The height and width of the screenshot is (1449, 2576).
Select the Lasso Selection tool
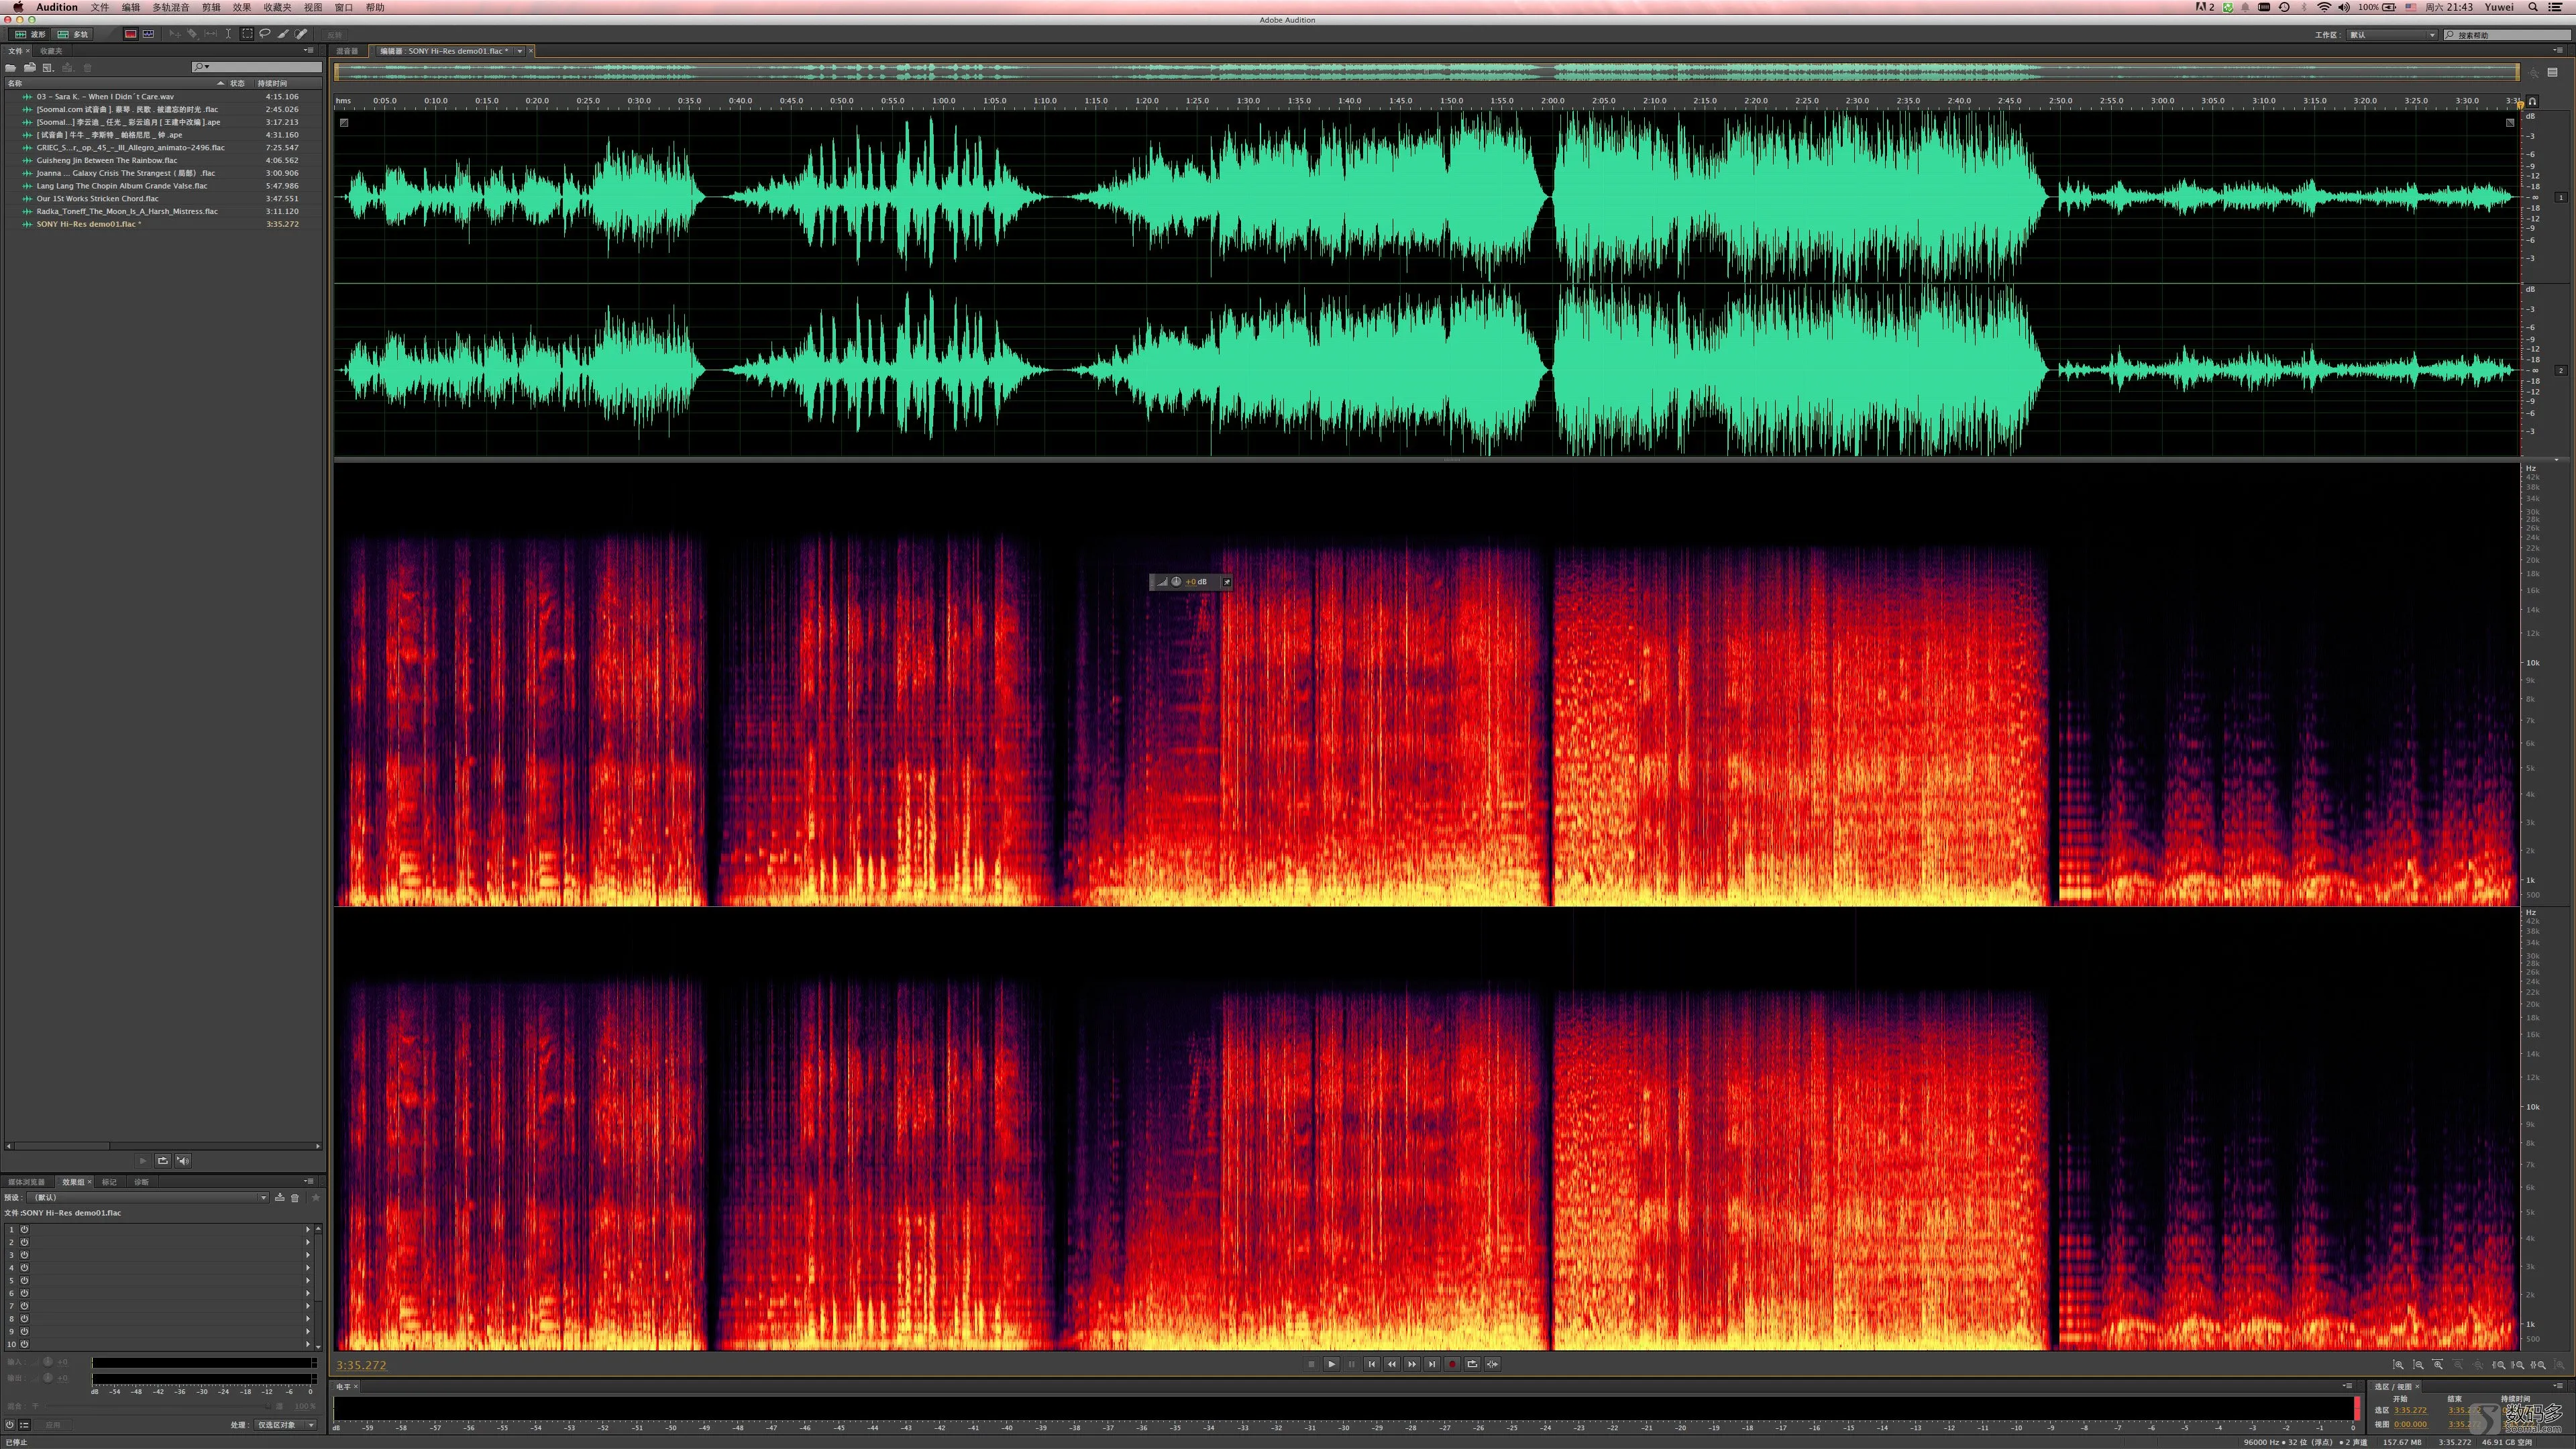[x=265, y=34]
